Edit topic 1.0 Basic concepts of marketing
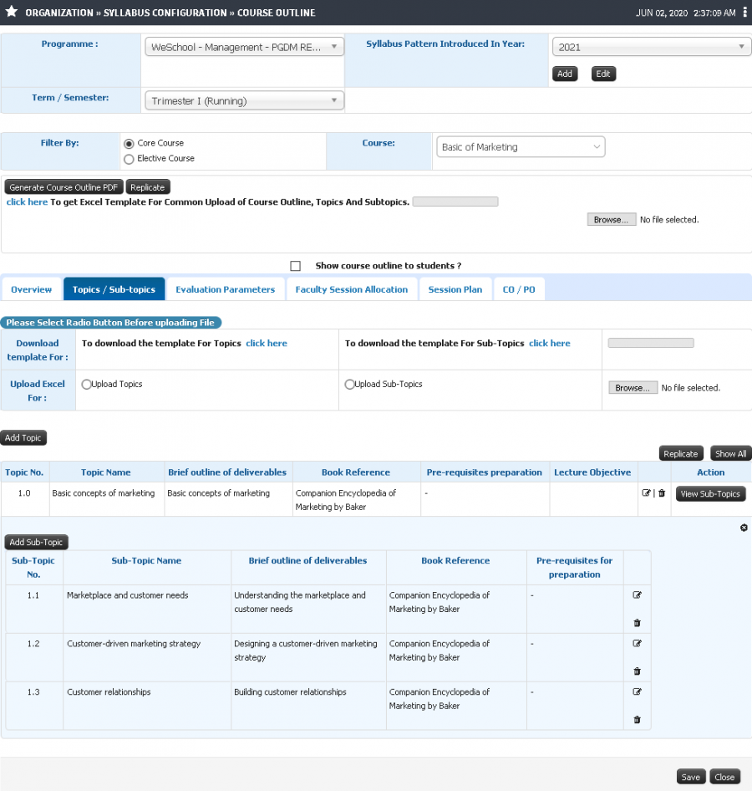Image resolution: width=752 pixels, height=791 pixels. point(646,492)
